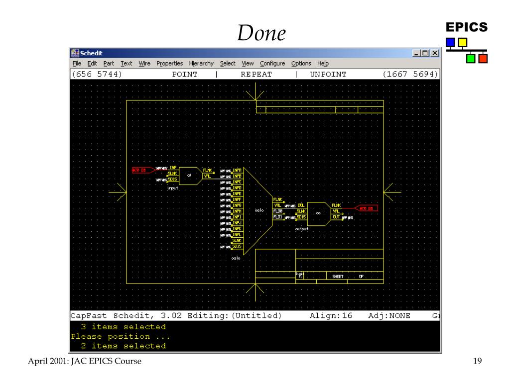This screenshot has width=510, height=382.
Task: Click the bottom sheet-border alignment arrow
Action: click(x=255, y=292)
